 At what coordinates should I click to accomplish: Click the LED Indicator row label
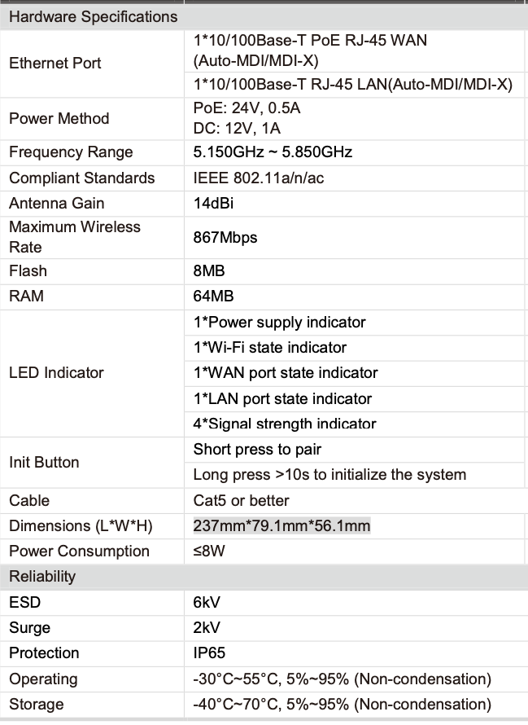pyautogui.click(x=56, y=372)
